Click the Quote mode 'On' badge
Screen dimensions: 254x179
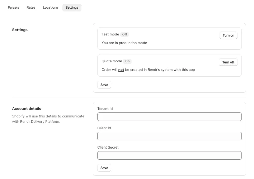(x=127, y=61)
